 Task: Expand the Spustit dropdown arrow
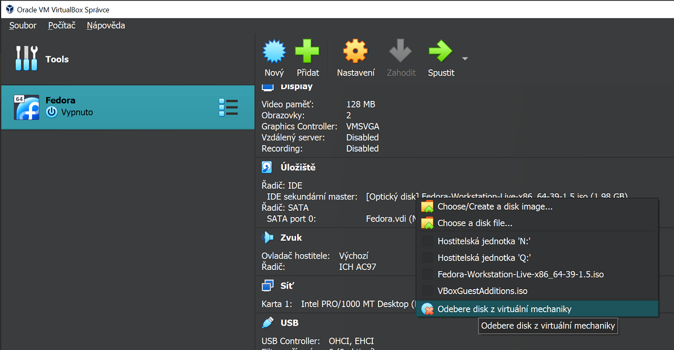(464, 59)
